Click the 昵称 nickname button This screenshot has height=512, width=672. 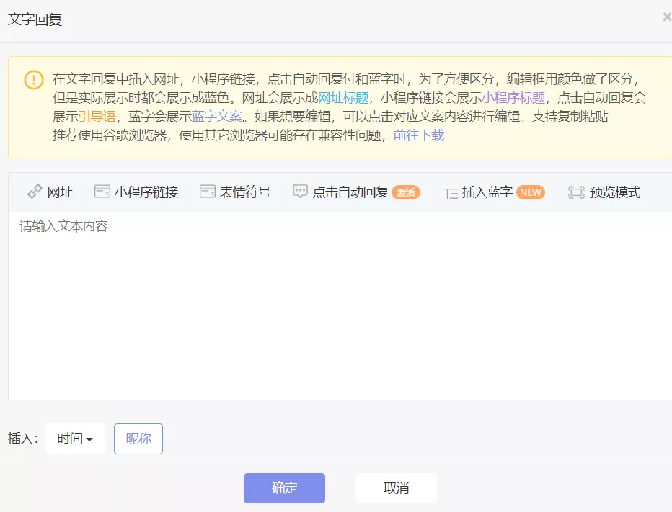pyautogui.click(x=138, y=439)
